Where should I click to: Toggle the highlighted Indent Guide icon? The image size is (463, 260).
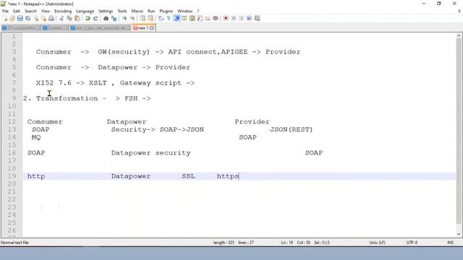coord(177,18)
